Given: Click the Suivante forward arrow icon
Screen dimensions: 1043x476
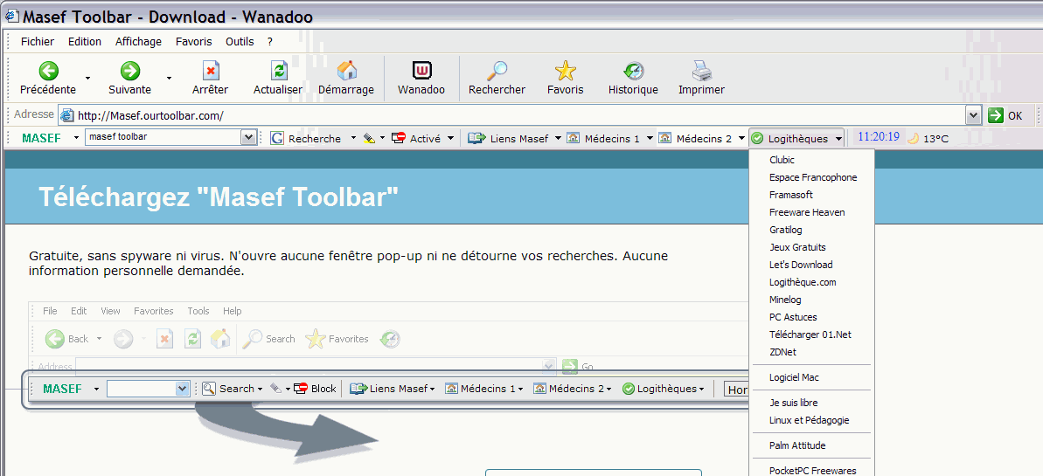Looking at the screenshot, I should pos(129,70).
